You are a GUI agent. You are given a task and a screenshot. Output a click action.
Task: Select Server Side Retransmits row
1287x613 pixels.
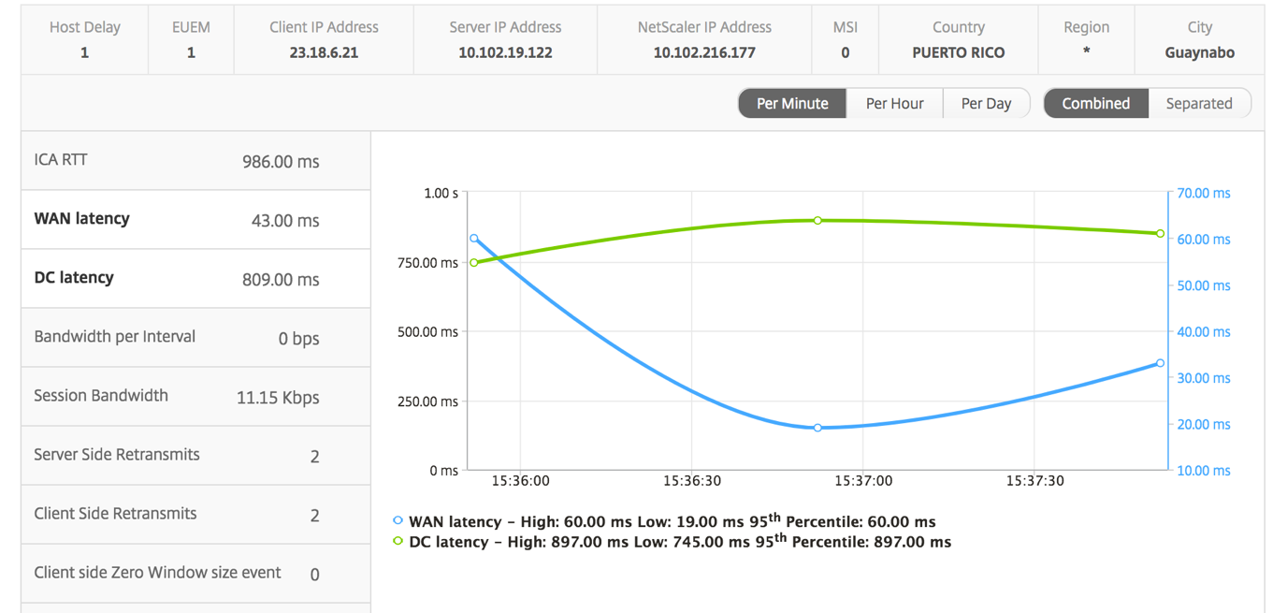[195, 456]
